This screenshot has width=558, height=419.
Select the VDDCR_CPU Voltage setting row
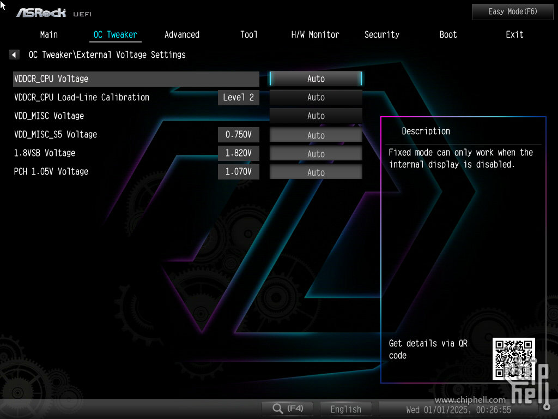click(136, 79)
